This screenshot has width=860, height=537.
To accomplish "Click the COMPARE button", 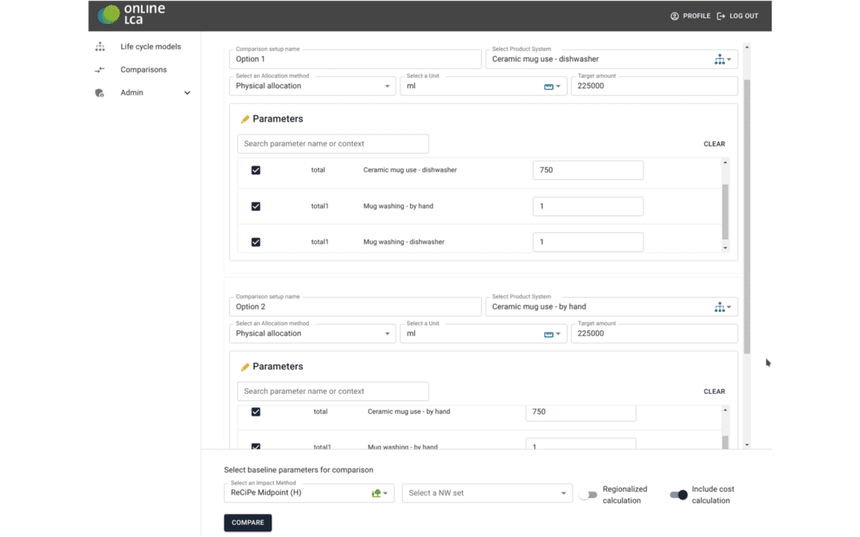I will [248, 523].
